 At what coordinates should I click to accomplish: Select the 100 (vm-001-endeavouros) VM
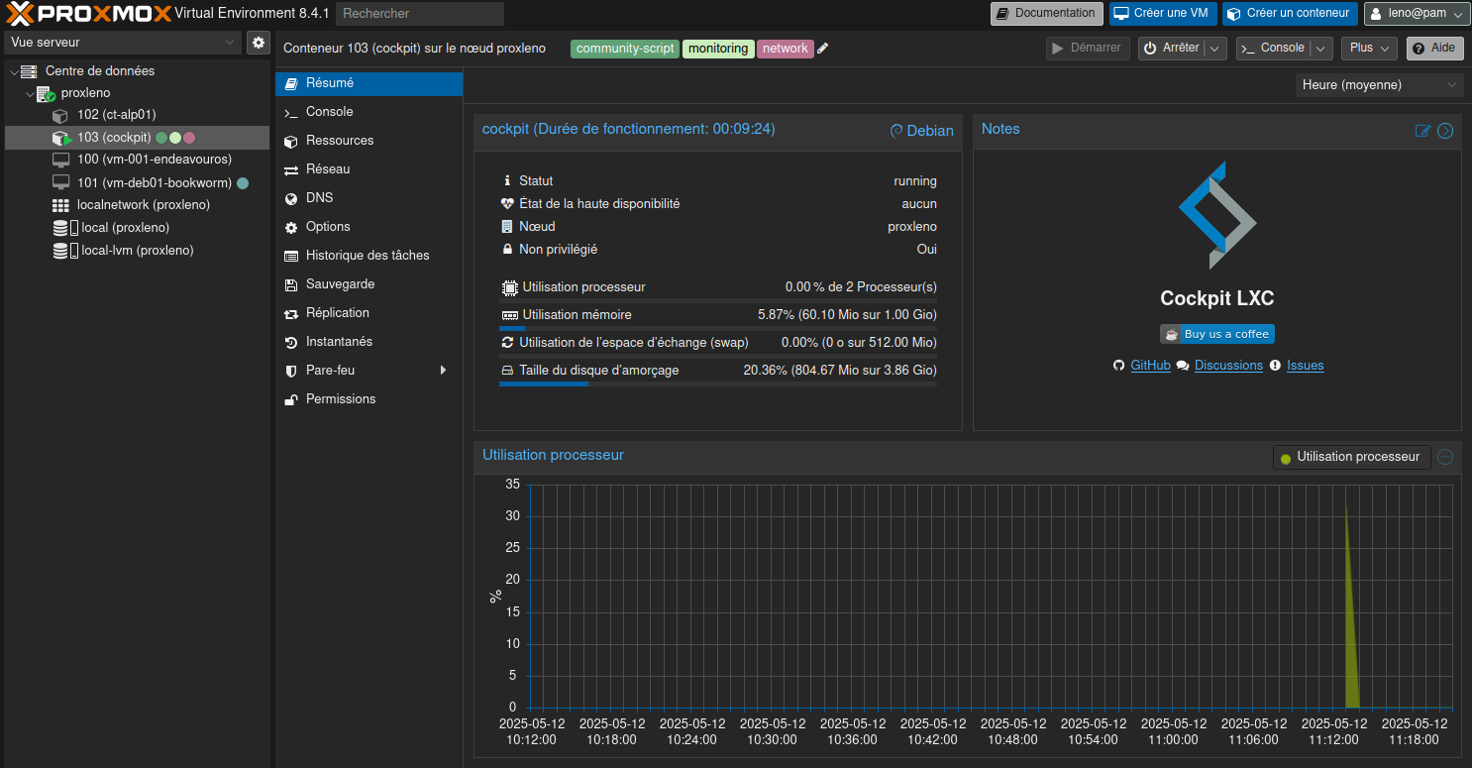pyautogui.click(x=154, y=160)
